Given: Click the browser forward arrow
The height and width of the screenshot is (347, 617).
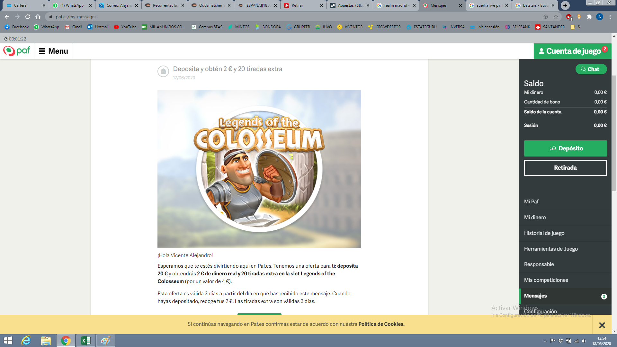Looking at the screenshot, I should tap(17, 17).
